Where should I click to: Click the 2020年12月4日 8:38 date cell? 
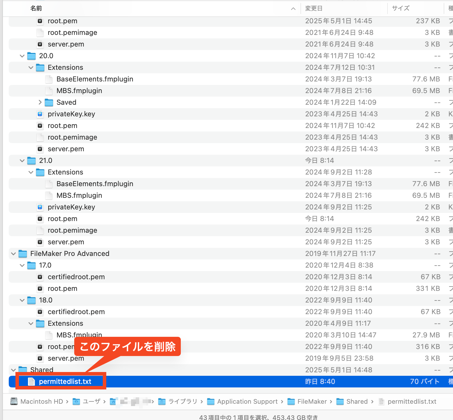point(339,265)
